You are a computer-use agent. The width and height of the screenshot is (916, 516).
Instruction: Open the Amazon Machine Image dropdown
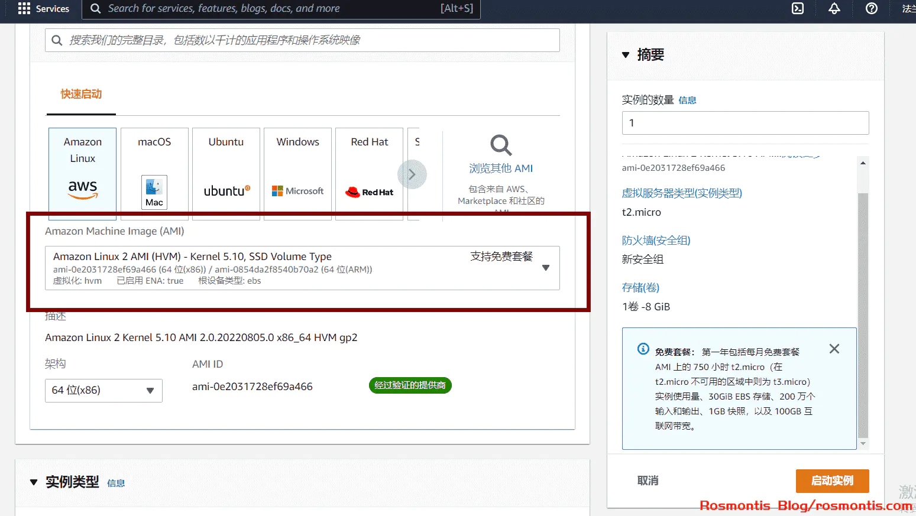[x=302, y=268]
